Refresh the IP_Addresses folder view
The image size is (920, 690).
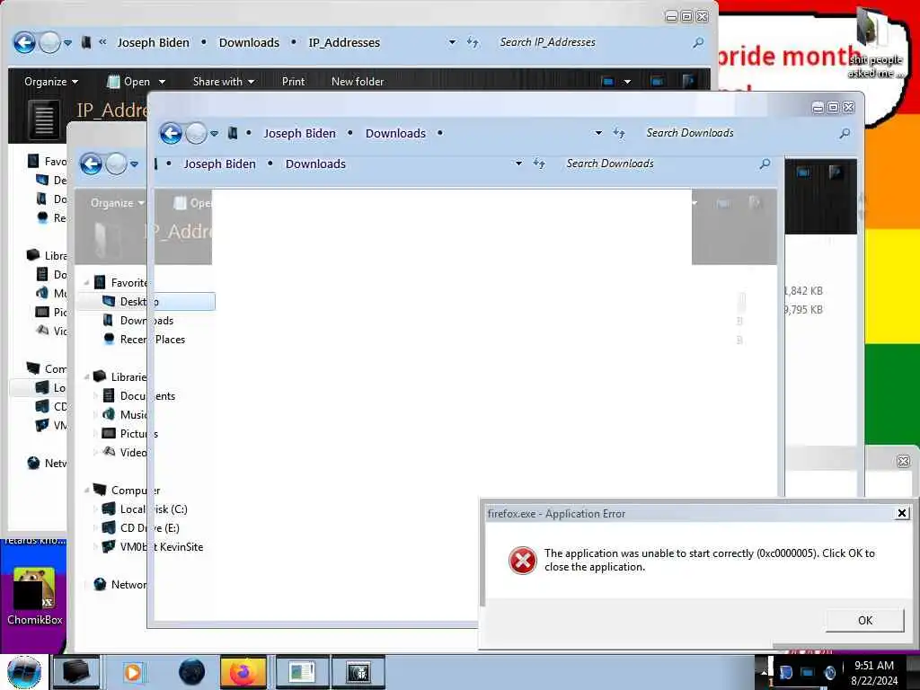473,42
